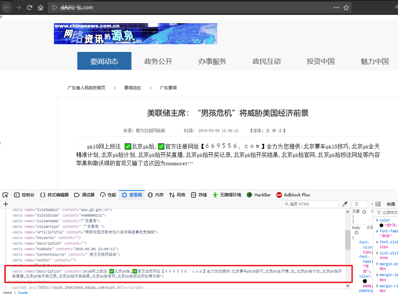The width and height of the screenshot is (398, 294).
Task: Click the HTML pane scroll-up arrow
Action: pyautogui.click(x=348, y=212)
